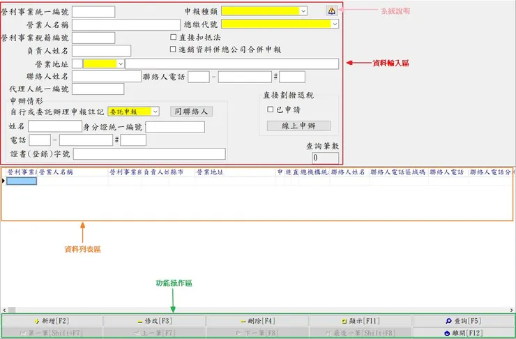Click the 總機構統 column header
The width and height of the screenshot is (516, 339).
tap(314, 172)
